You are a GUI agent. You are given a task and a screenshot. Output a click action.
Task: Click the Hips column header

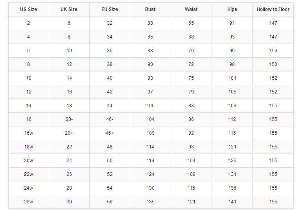(x=232, y=9)
